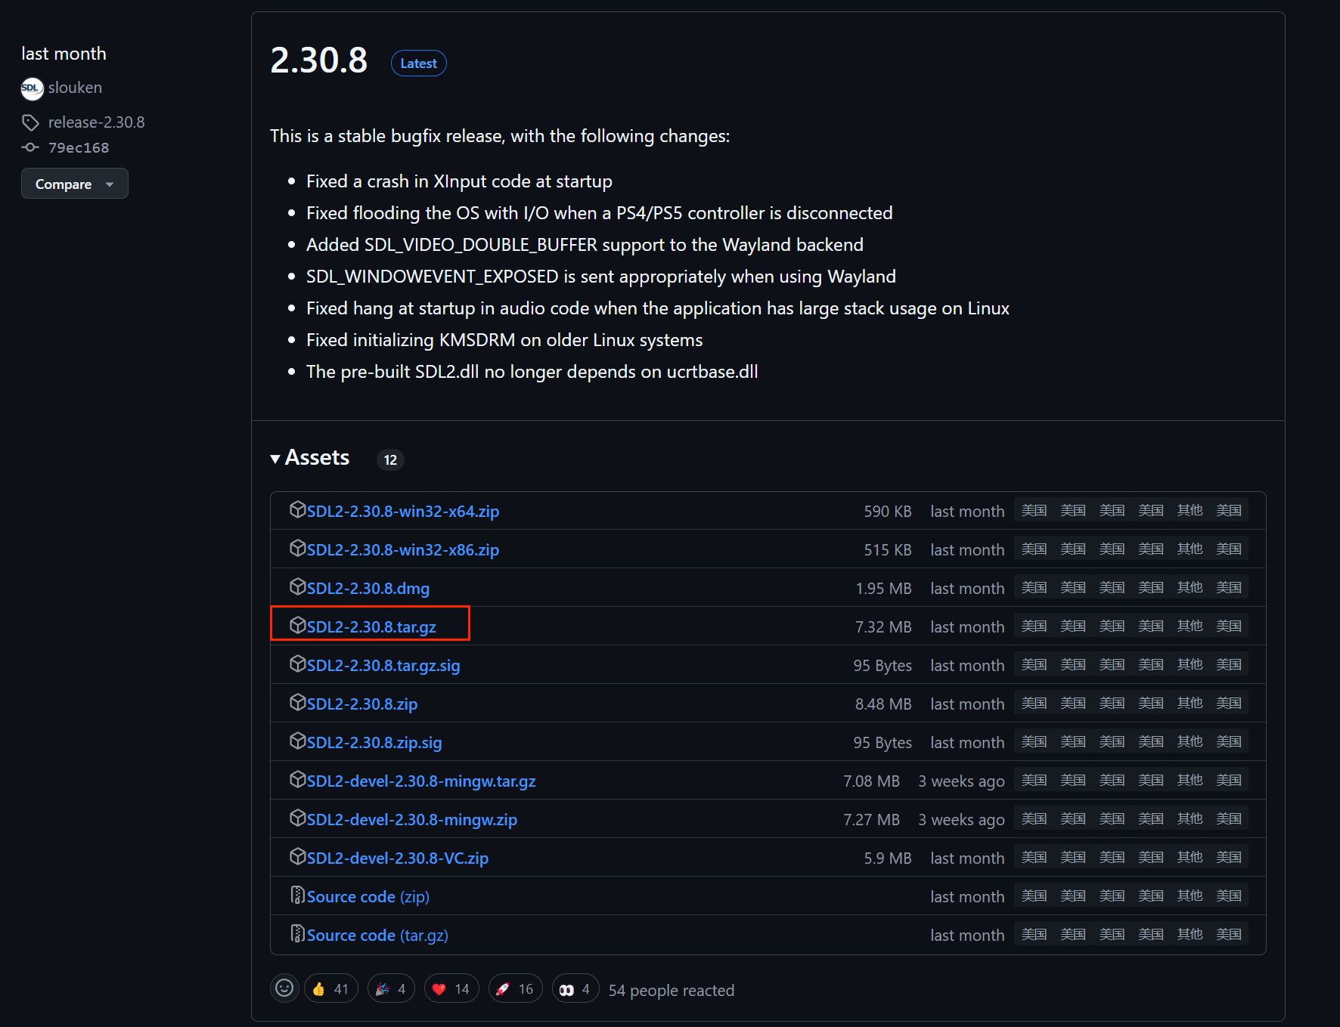Download SDL2-devel-2.30.8-mingw.tar.gz
Viewport: 1340px width, 1027px height.
(421, 781)
